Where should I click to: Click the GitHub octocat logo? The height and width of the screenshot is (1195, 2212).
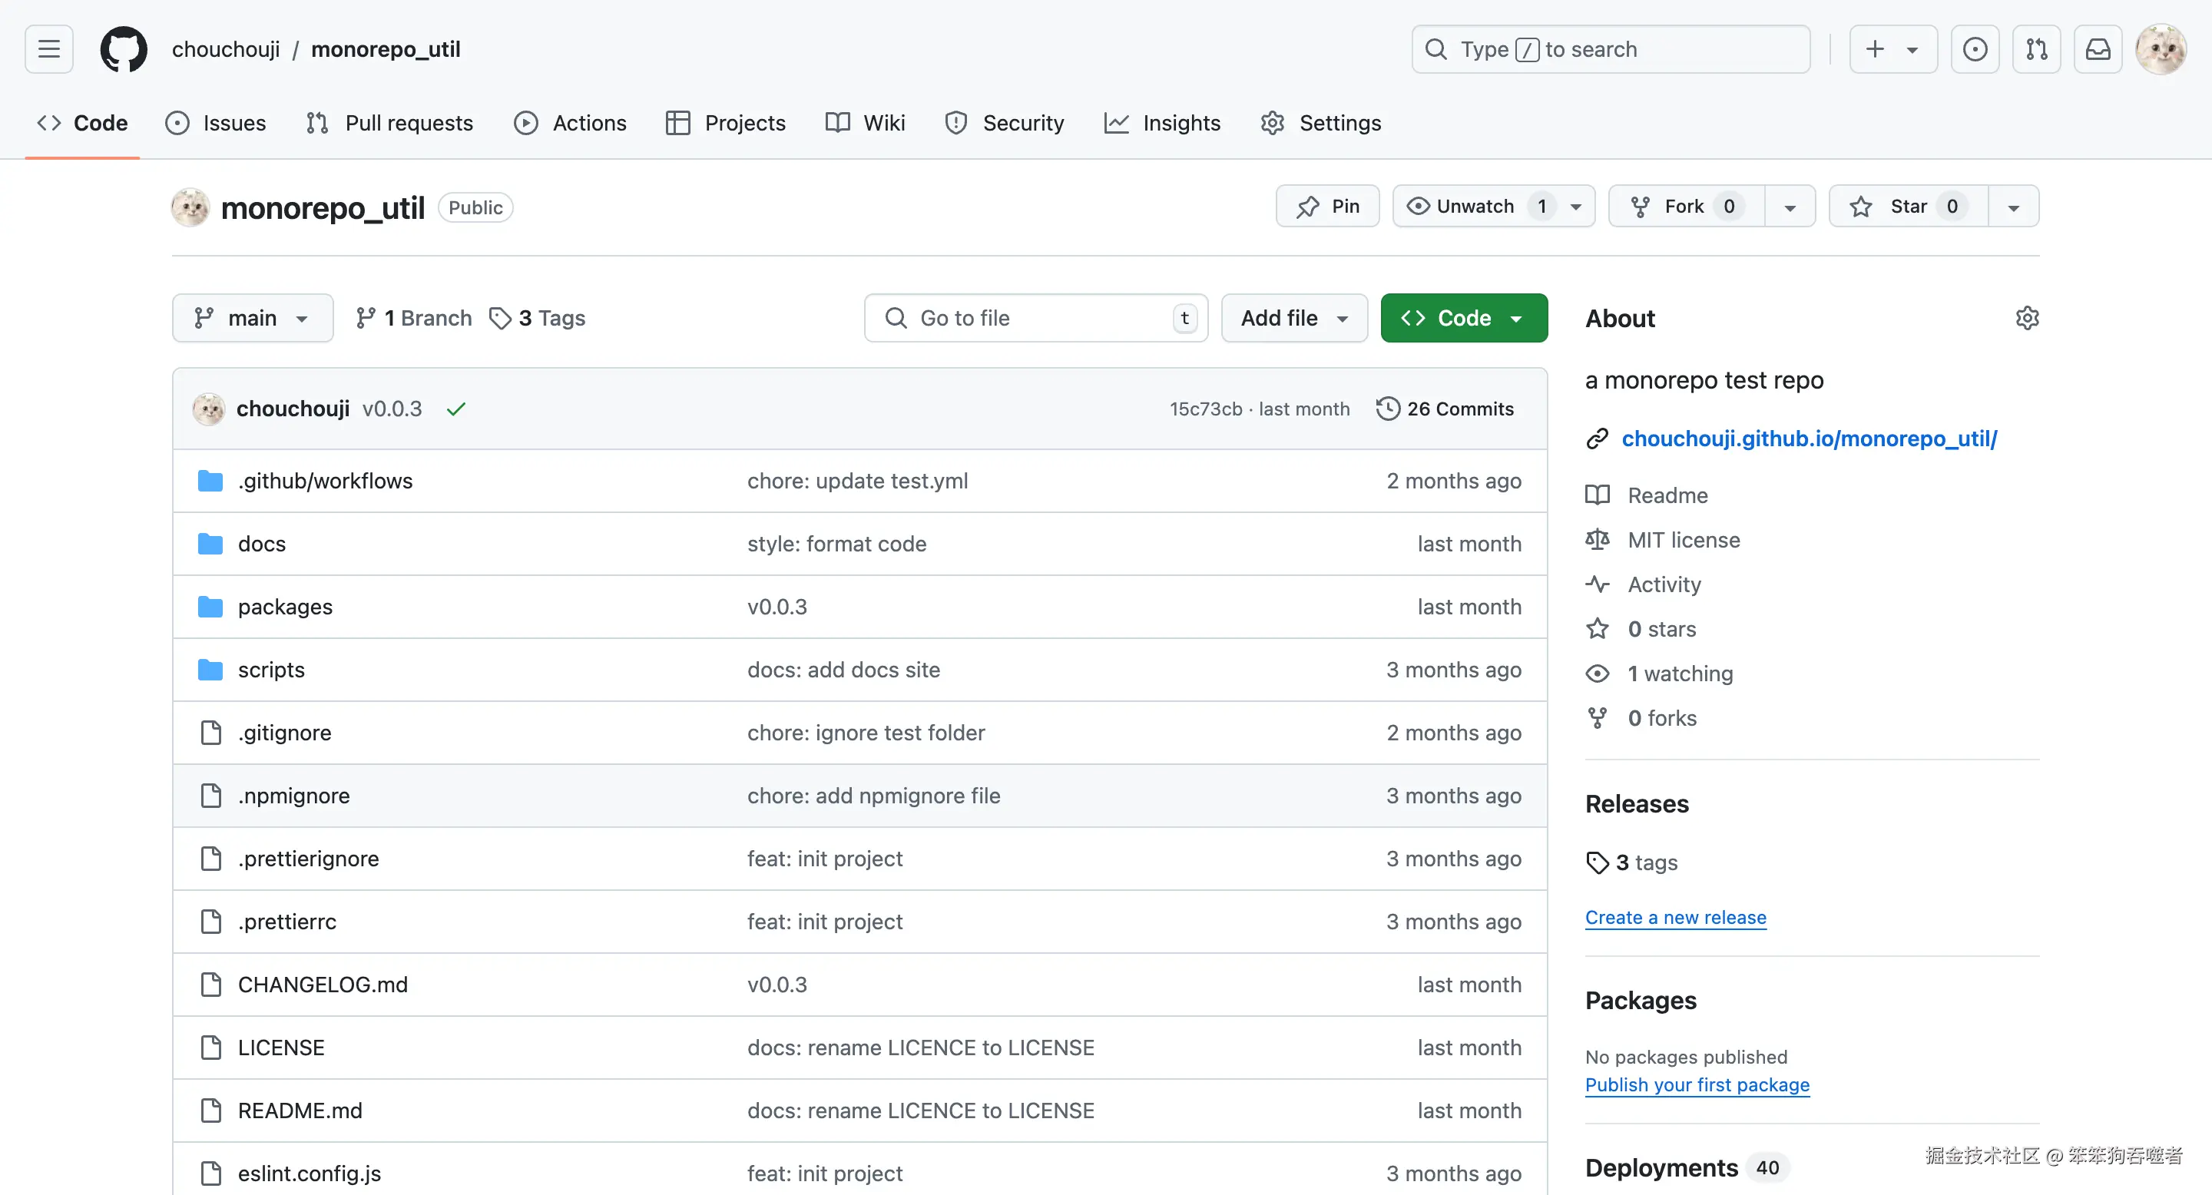(x=124, y=49)
